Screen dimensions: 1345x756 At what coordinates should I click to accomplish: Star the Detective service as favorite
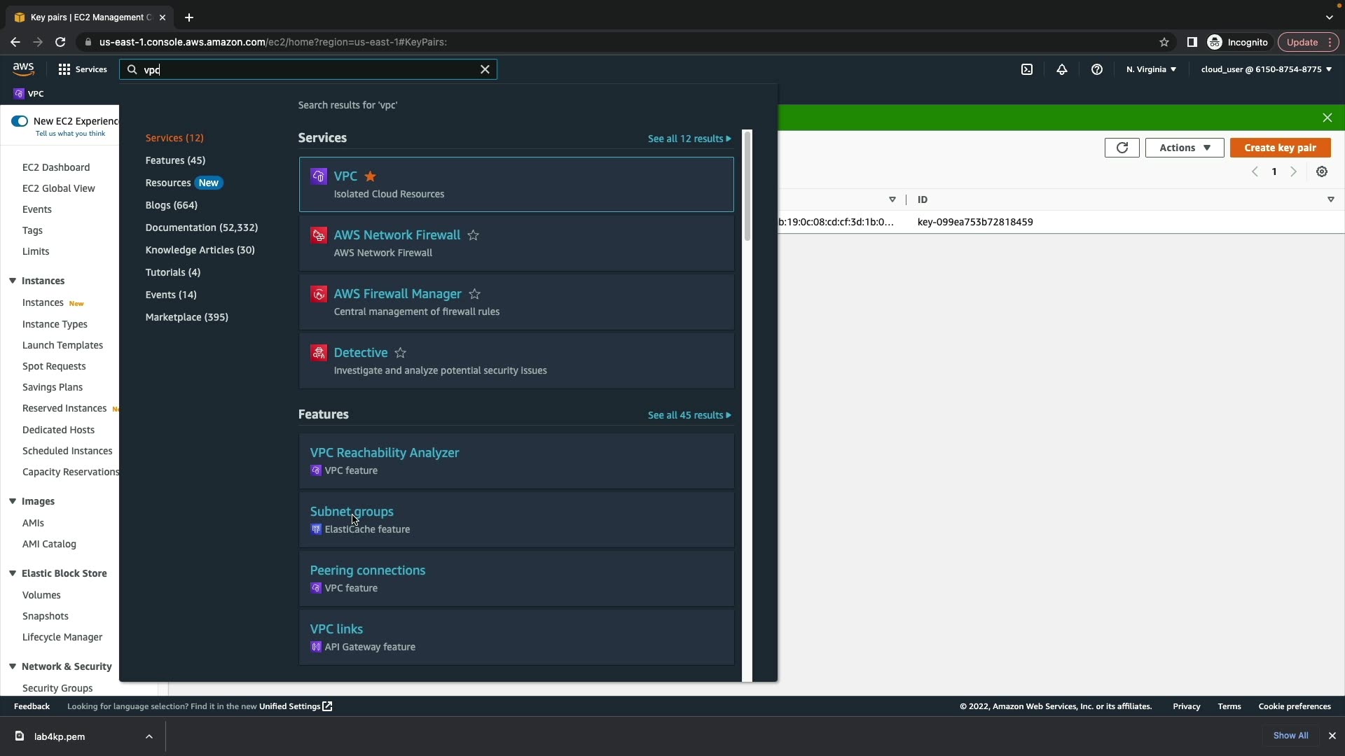pyautogui.click(x=401, y=353)
